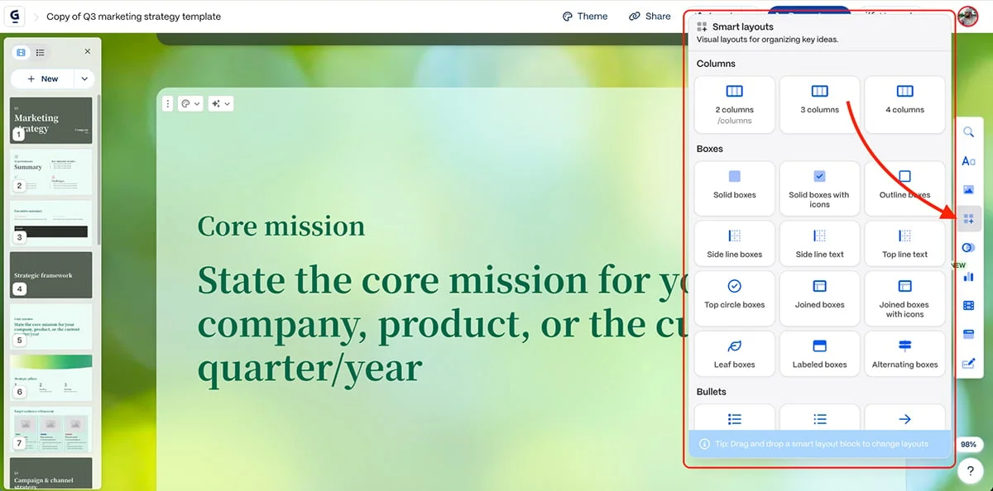The image size is (993, 491).
Task: Add a new card with New button
Action: click(x=43, y=79)
